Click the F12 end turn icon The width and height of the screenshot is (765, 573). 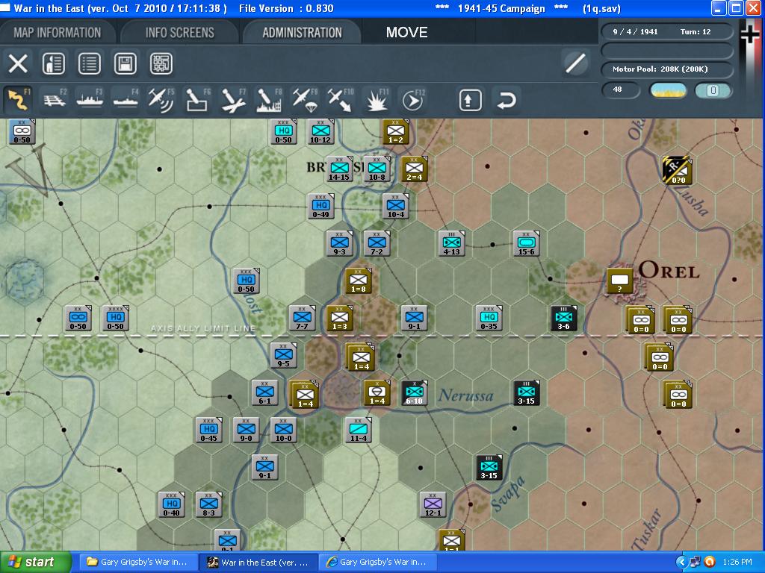[x=412, y=100]
